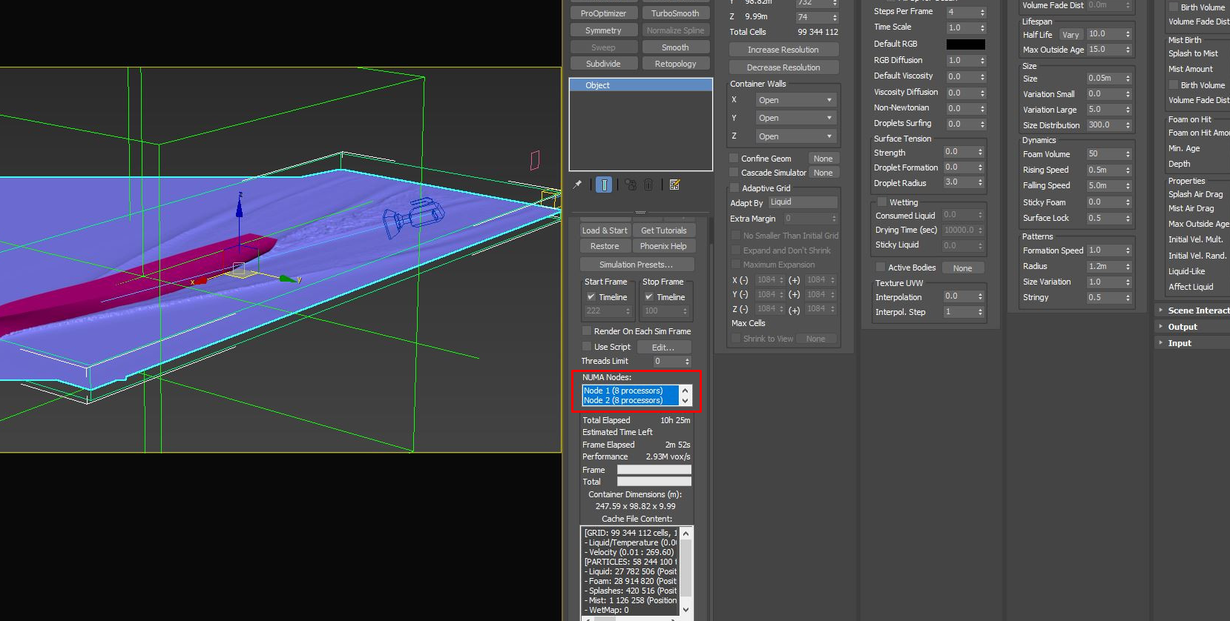This screenshot has height=621, width=1230.
Task: Click Confine Geom None picker button
Action: 823,159
